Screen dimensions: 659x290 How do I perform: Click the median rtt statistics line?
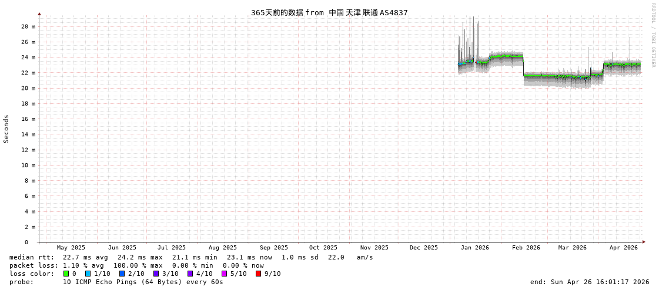(191, 257)
